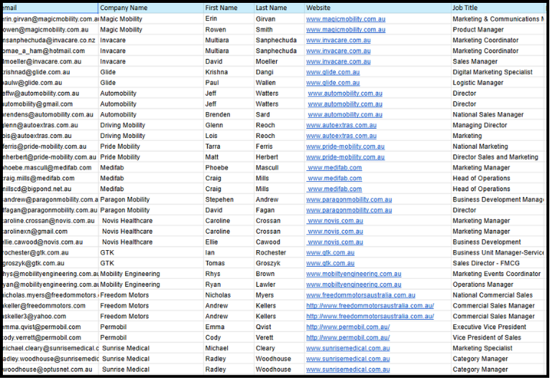Screen dimensions: 550x378
Task: Click the Website column header
Action: click(377, 8)
